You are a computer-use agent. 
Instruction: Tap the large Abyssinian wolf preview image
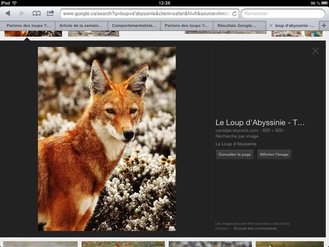[x=106, y=139]
